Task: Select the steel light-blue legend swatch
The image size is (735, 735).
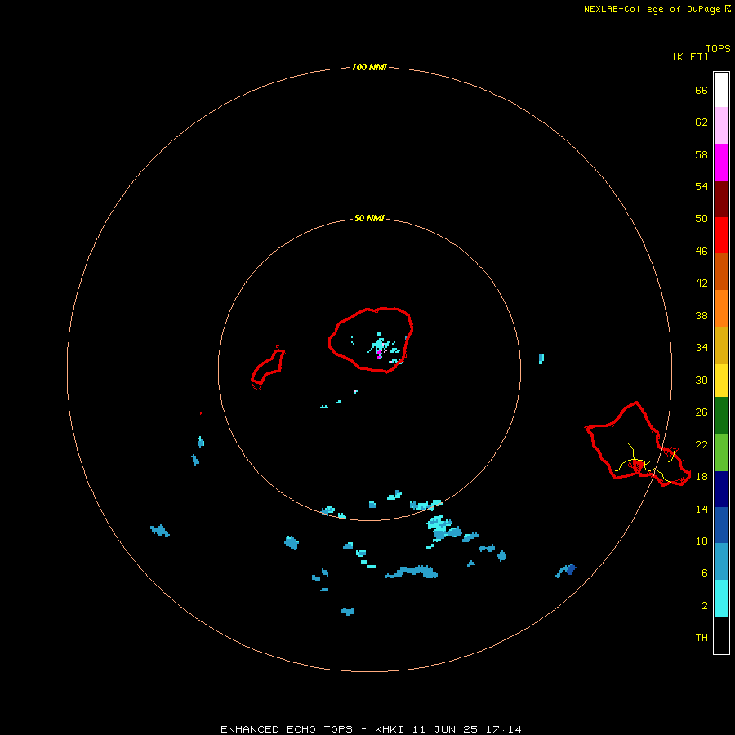Action: [721, 562]
